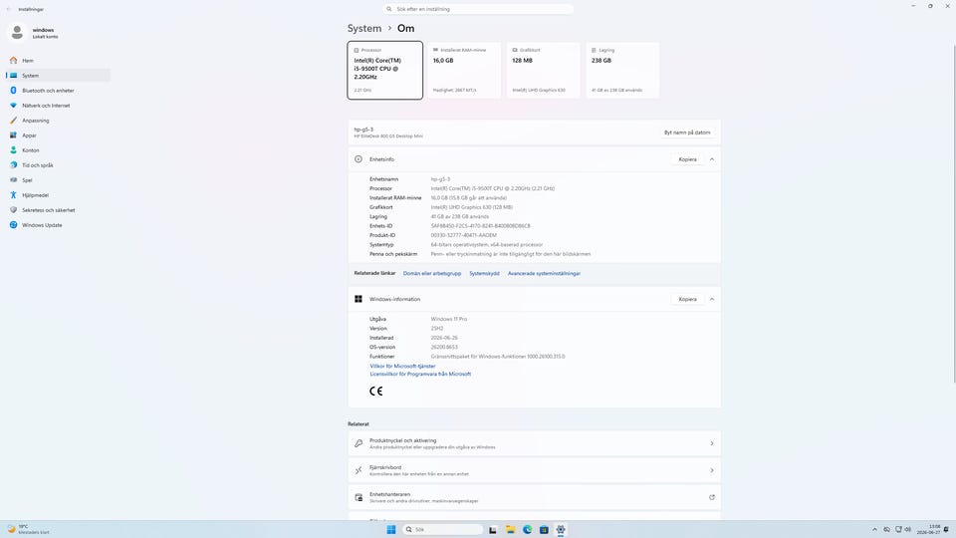
Task: Launch Microsoft Edge from the taskbar
Action: coord(527,529)
